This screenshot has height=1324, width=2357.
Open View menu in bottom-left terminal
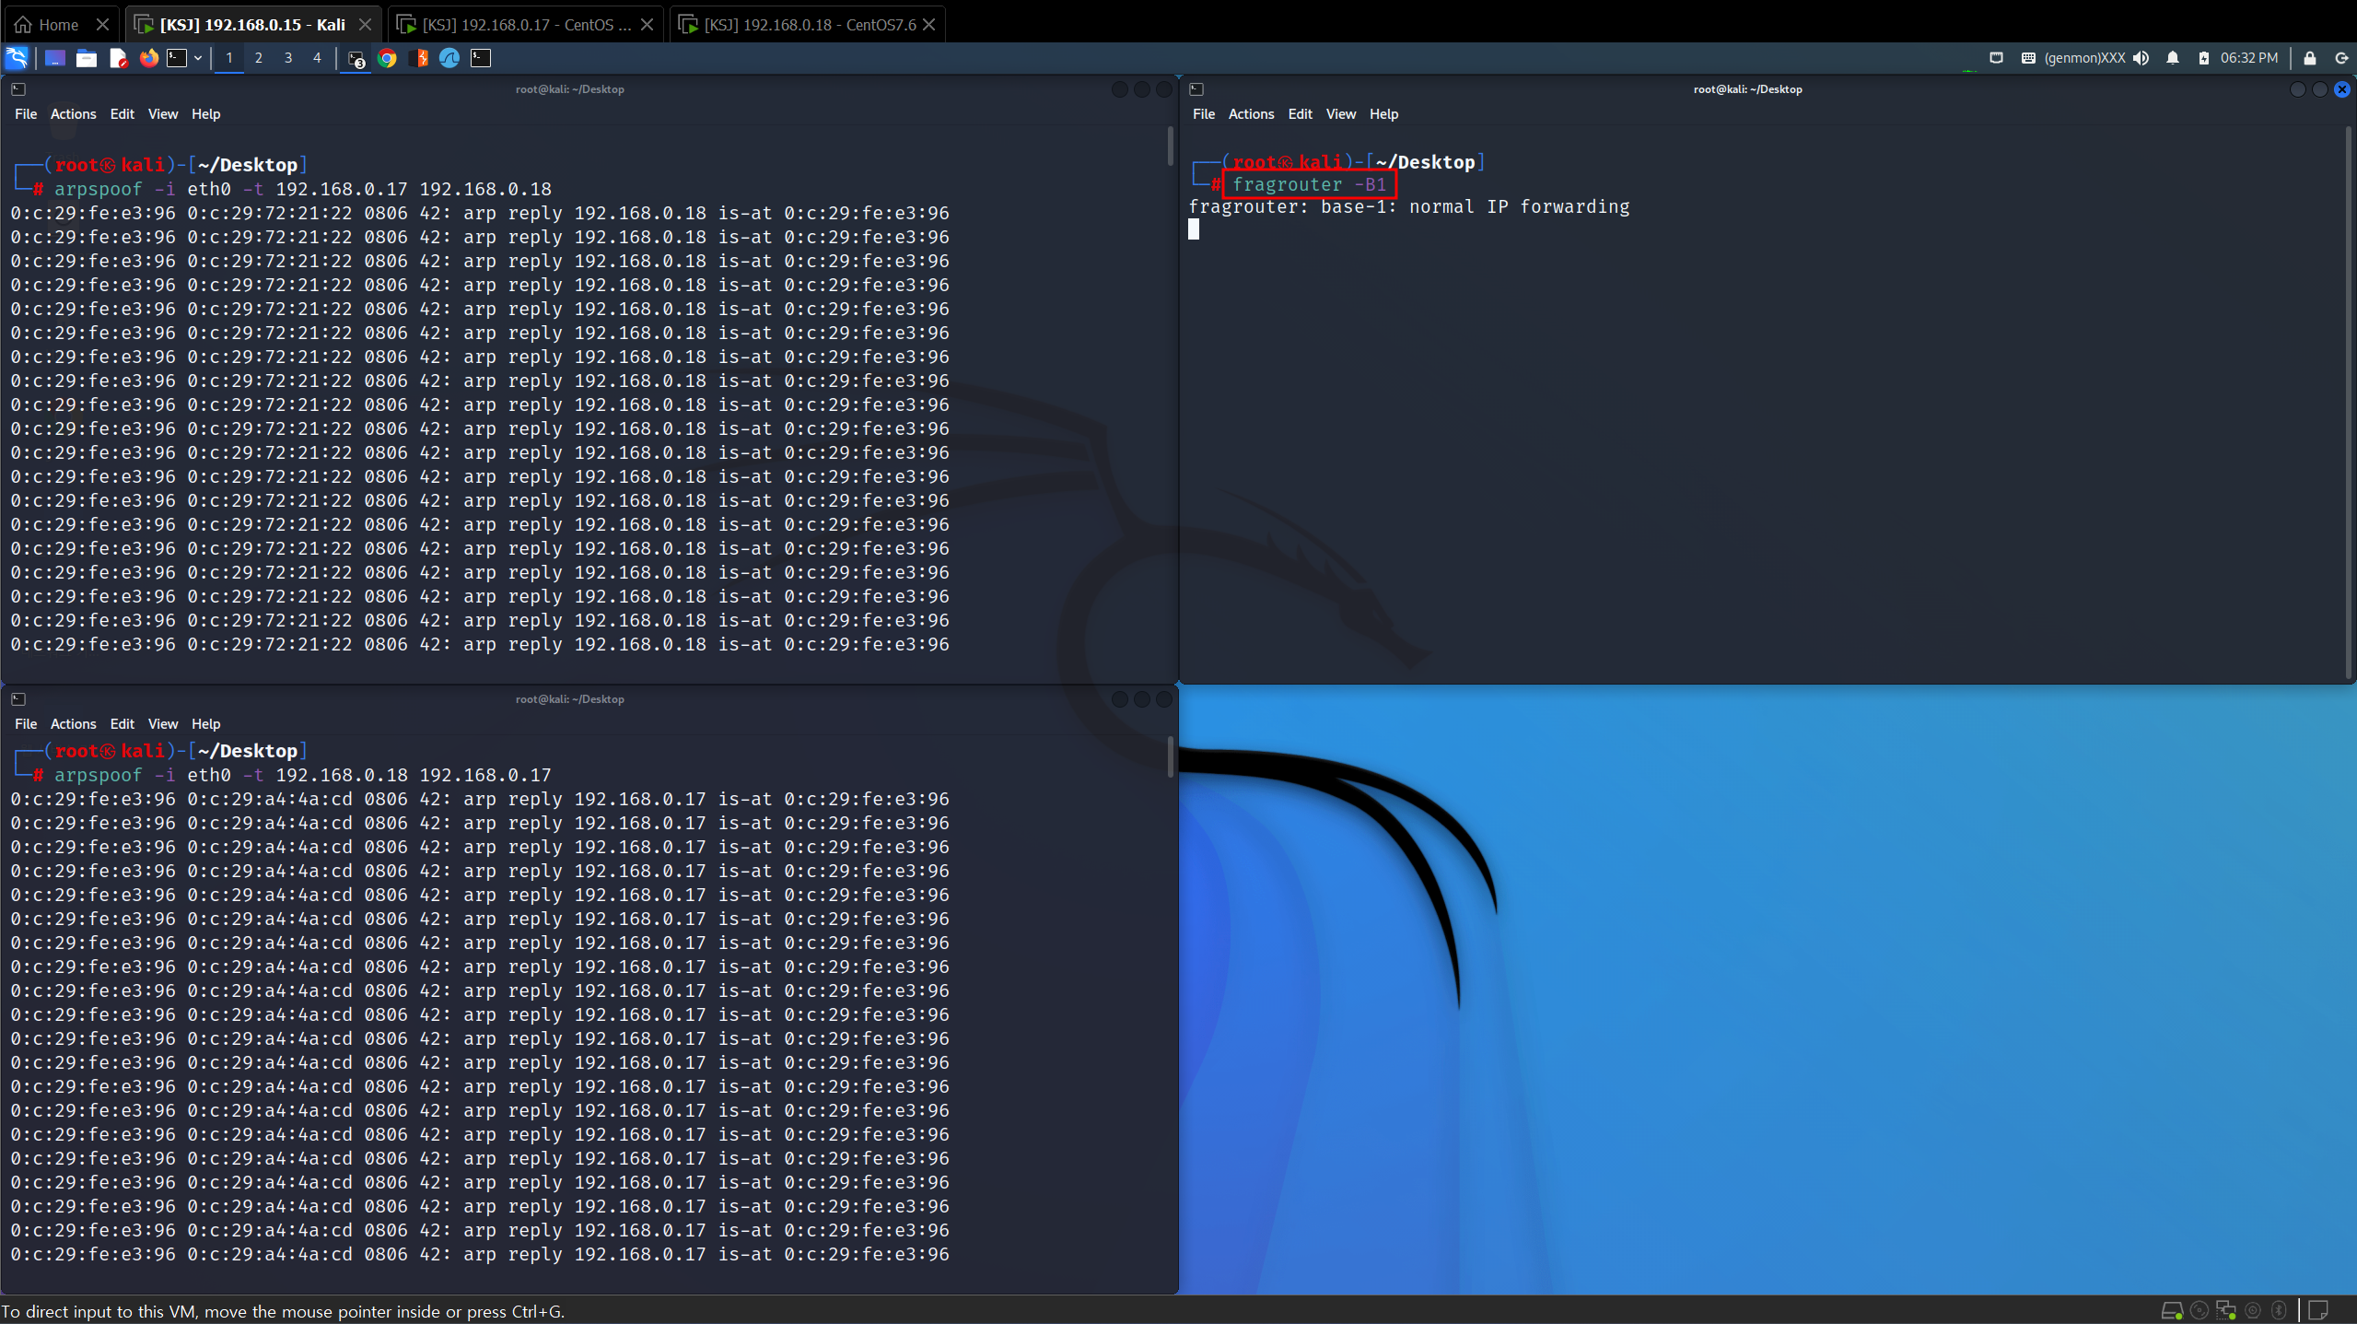162,724
